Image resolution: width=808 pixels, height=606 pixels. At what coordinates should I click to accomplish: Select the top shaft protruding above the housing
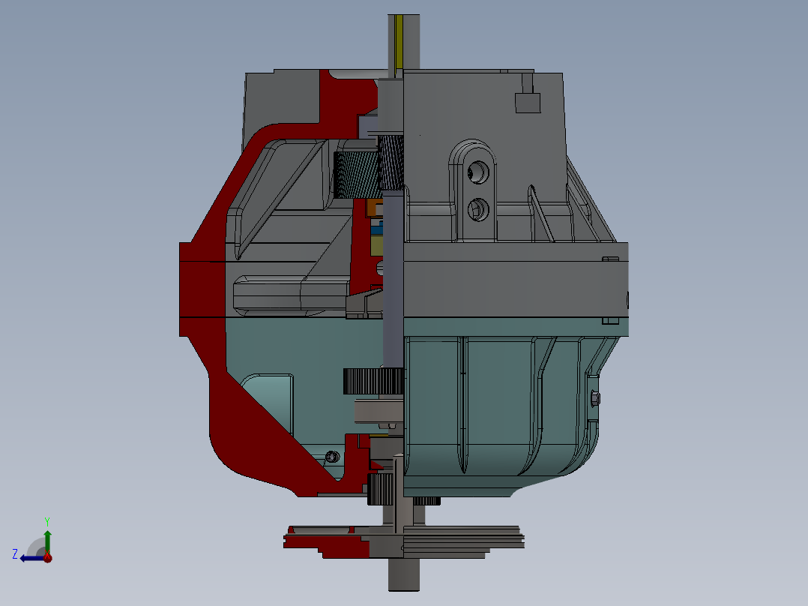(403, 41)
